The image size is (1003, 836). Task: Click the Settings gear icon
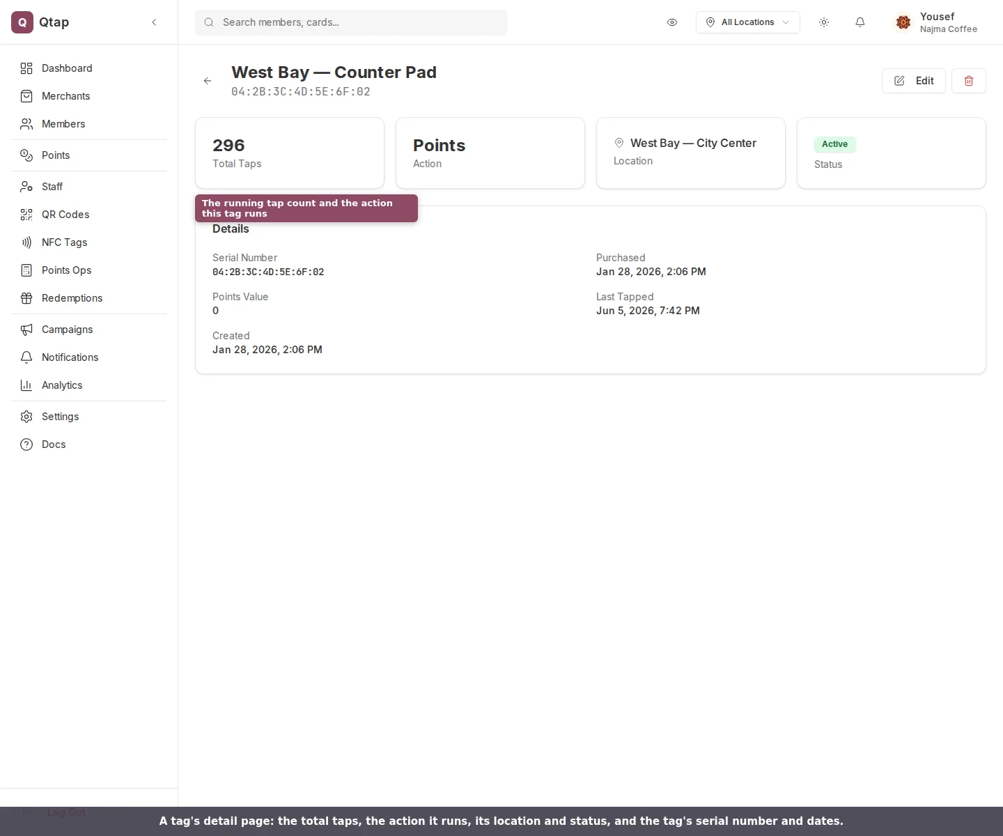(26, 417)
